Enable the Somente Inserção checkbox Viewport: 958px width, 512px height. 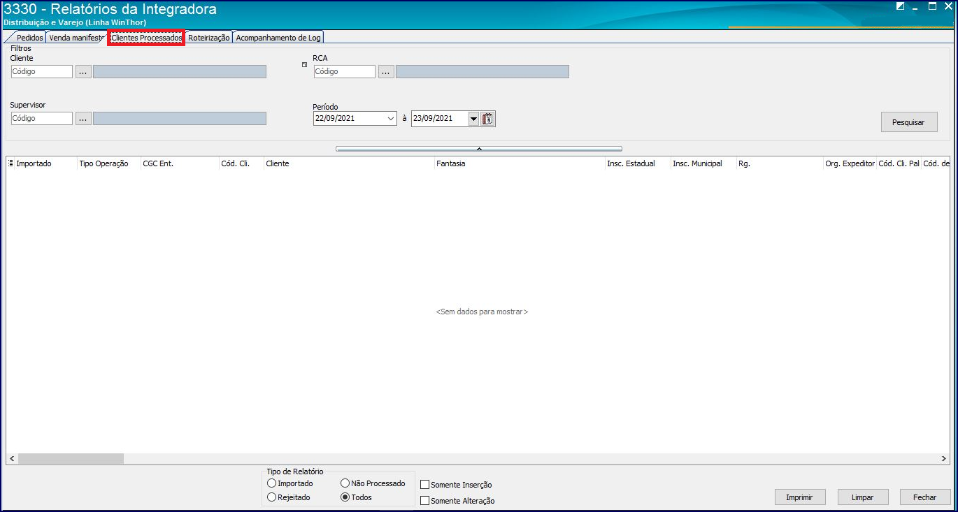coord(424,485)
